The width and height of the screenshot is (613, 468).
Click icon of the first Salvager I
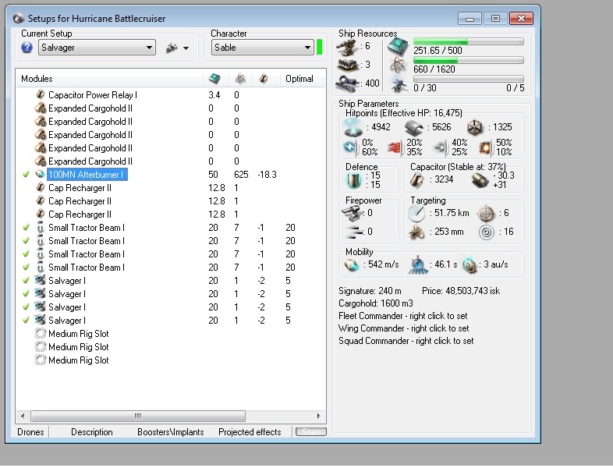[41, 280]
